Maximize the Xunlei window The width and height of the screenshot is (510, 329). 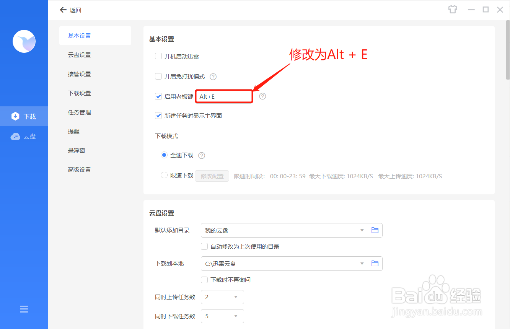pos(486,10)
